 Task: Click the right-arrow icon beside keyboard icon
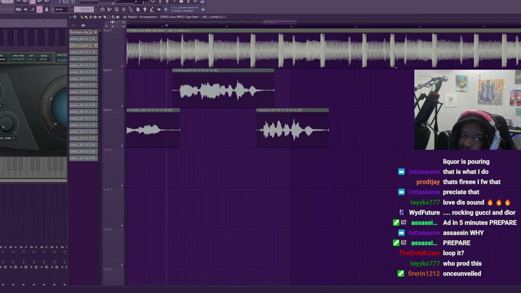tap(25, 9)
